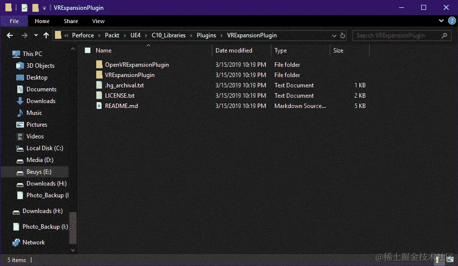Expand breadcrumb chevron after Plugins
The width and height of the screenshot is (458, 266).
pyautogui.click(x=221, y=36)
